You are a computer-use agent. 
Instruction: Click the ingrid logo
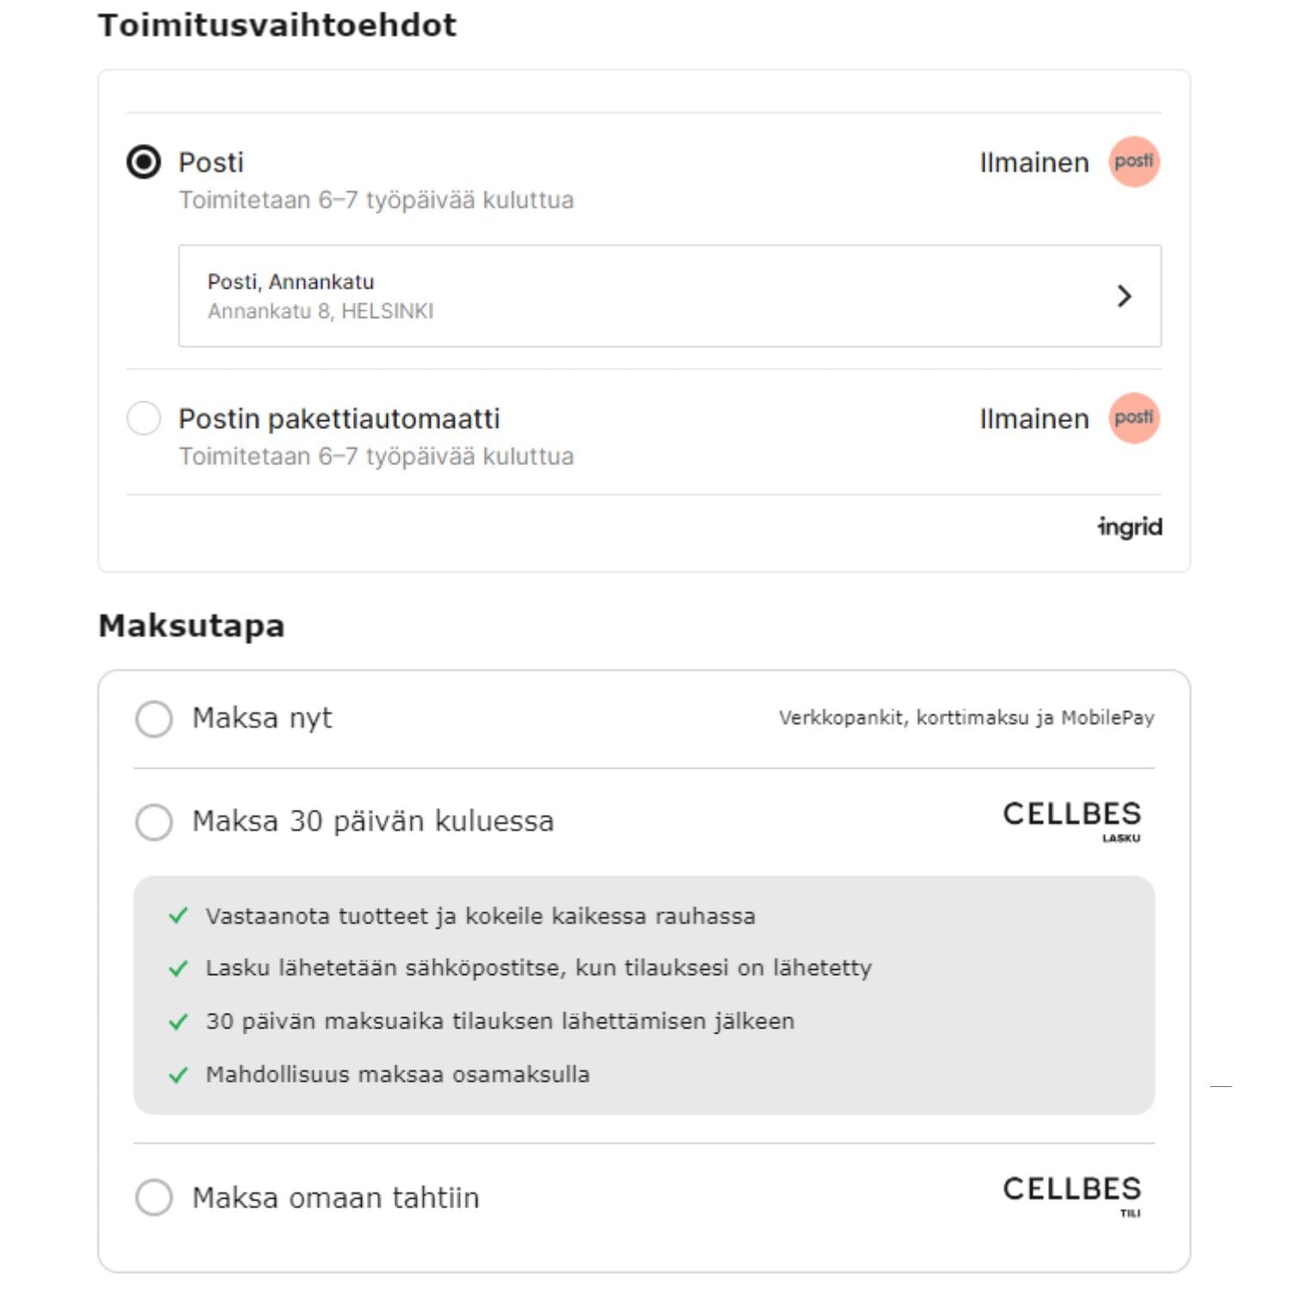[1129, 526]
